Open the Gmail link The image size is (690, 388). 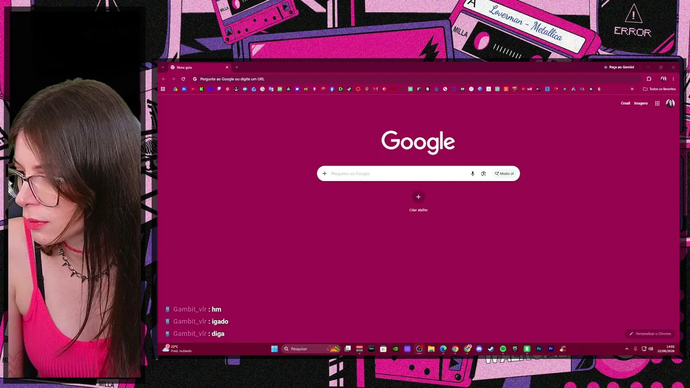[x=625, y=103]
